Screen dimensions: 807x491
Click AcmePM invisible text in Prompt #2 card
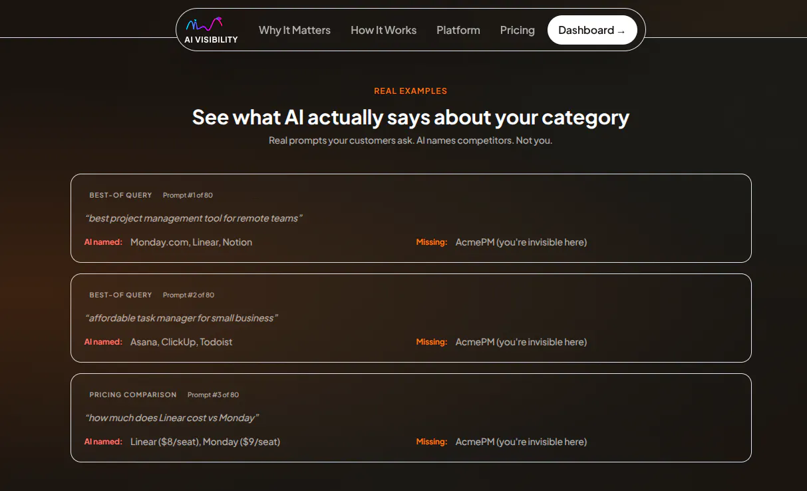(x=522, y=342)
